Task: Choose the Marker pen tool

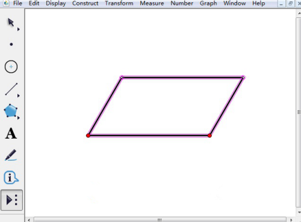Action: [x=11, y=155]
